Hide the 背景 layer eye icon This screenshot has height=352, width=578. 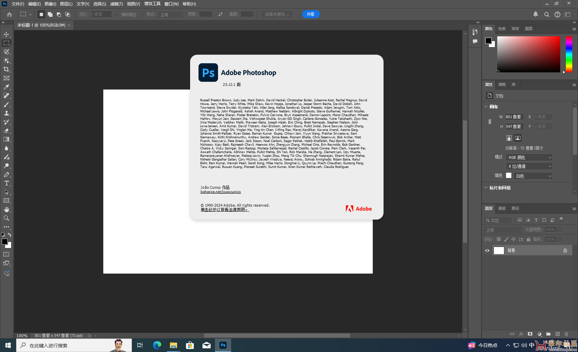pos(487,250)
